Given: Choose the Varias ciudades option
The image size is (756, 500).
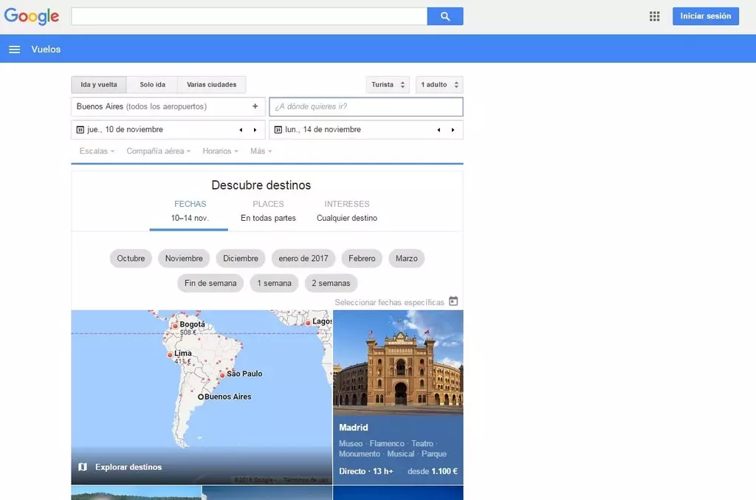Looking at the screenshot, I should coord(212,85).
